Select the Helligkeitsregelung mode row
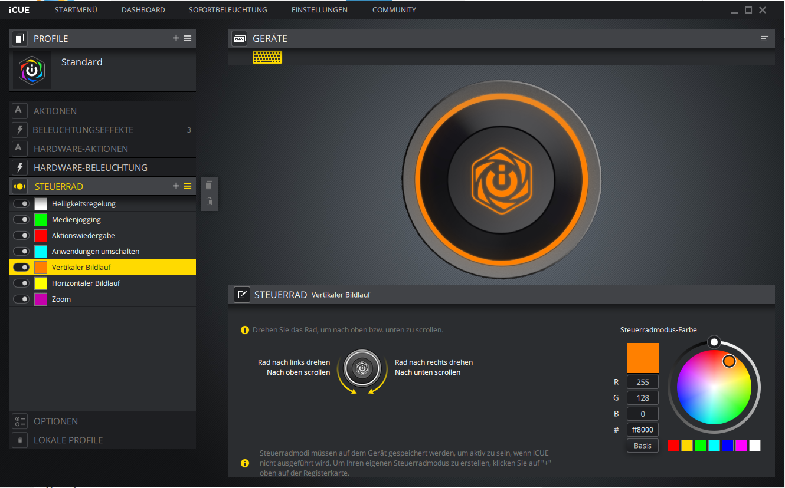 103,203
